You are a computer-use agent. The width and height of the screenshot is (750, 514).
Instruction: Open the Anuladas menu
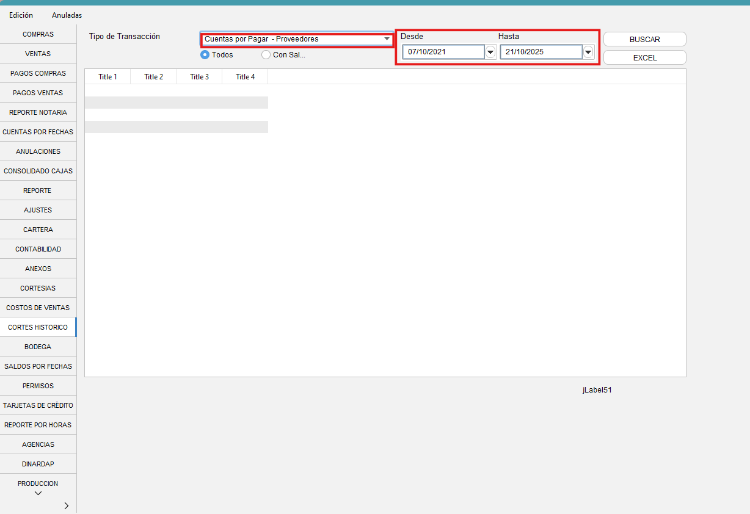tap(67, 15)
